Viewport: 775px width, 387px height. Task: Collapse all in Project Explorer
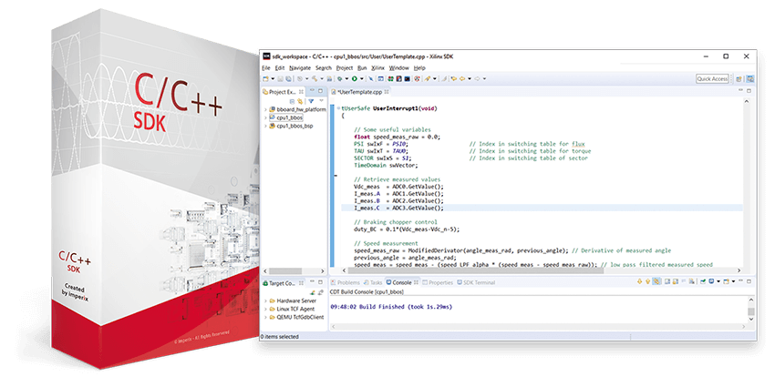point(293,100)
